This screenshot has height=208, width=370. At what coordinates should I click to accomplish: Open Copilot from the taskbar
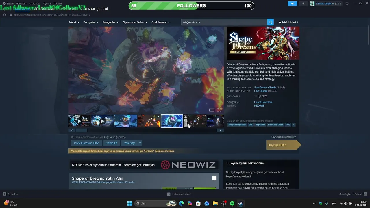(x=190, y=203)
